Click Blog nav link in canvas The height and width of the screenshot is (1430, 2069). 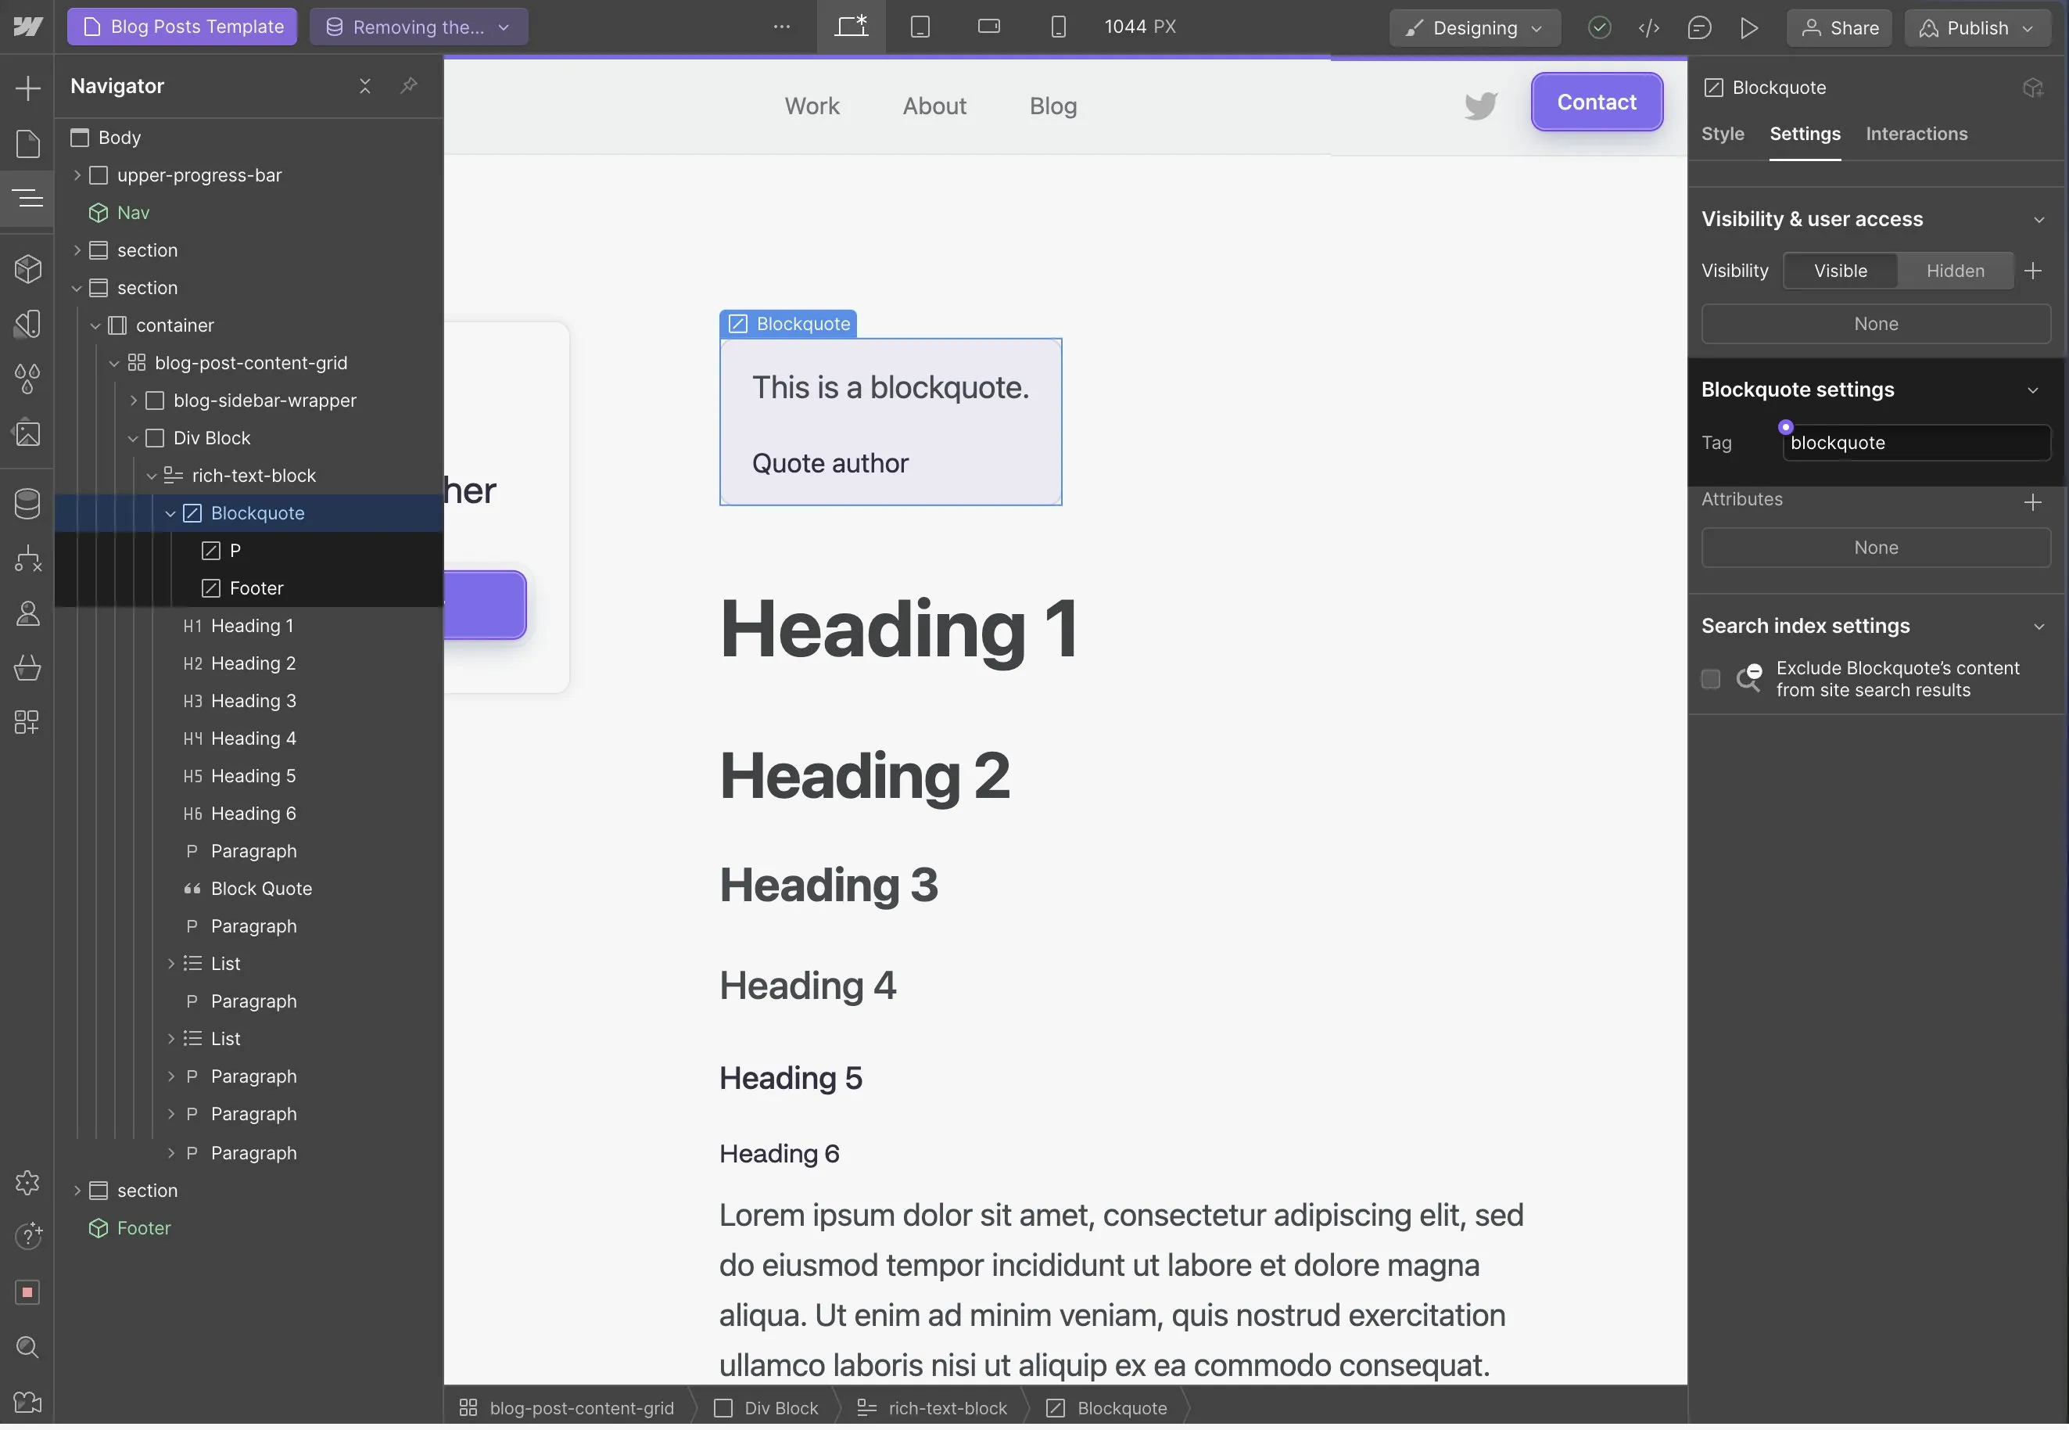click(x=1054, y=106)
